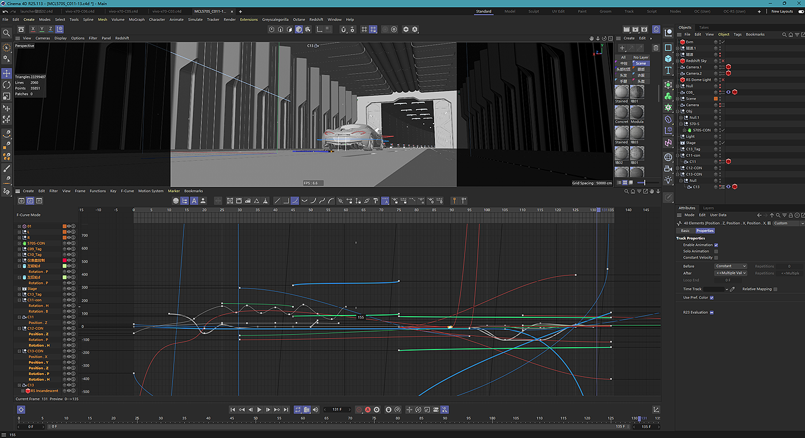805x438 pixels.
Task: Switch to the Takes tab
Action: coord(704,28)
